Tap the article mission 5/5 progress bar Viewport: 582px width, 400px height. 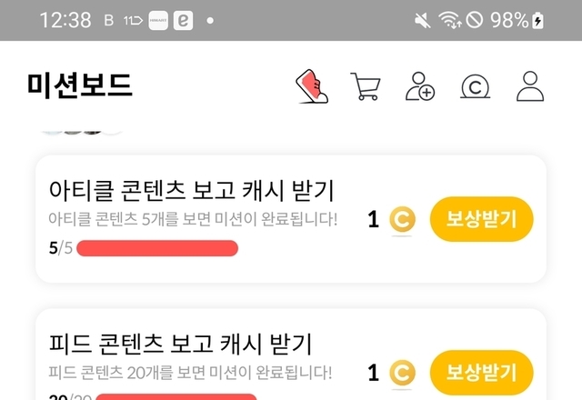tap(156, 248)
